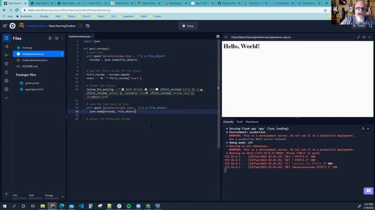Click the browser back button
This screenshot has width=375, height=210.
4,10
